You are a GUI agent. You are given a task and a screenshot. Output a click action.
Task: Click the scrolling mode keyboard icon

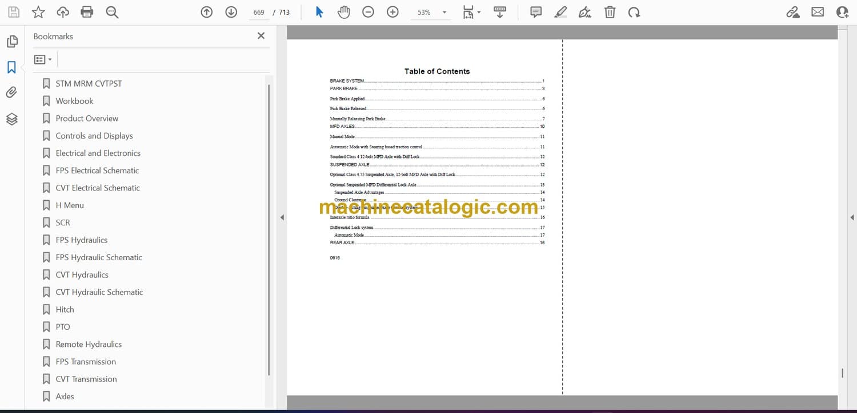[x=500, y=12]
